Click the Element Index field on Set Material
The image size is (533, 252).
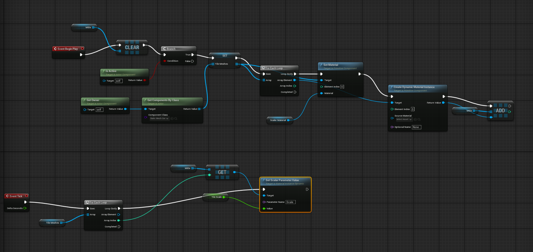(x=342, y=87)
